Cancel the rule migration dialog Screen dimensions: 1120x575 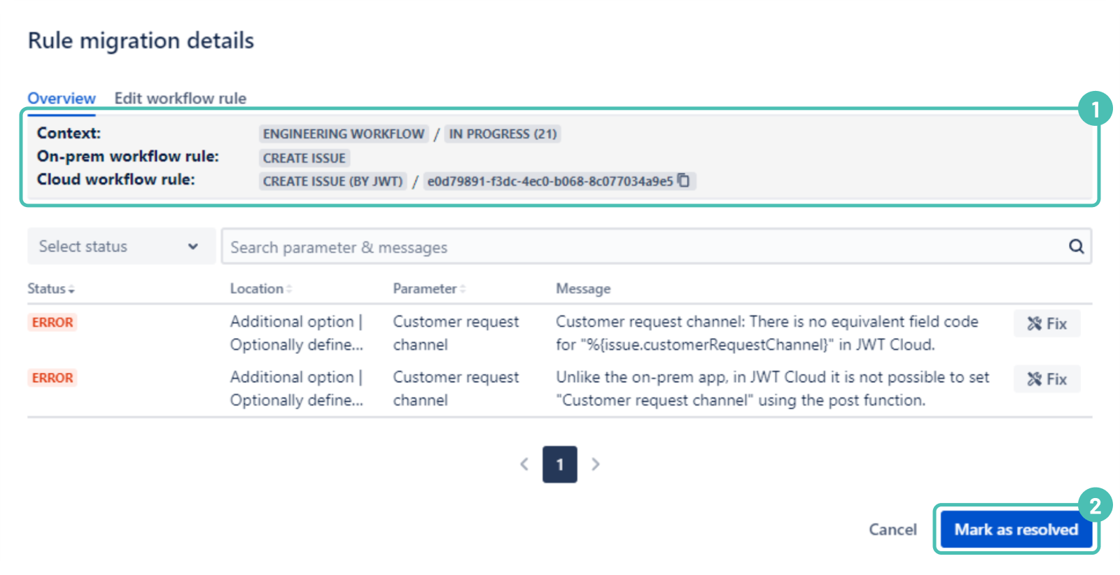pyautogui.click(x=892, y=530)
